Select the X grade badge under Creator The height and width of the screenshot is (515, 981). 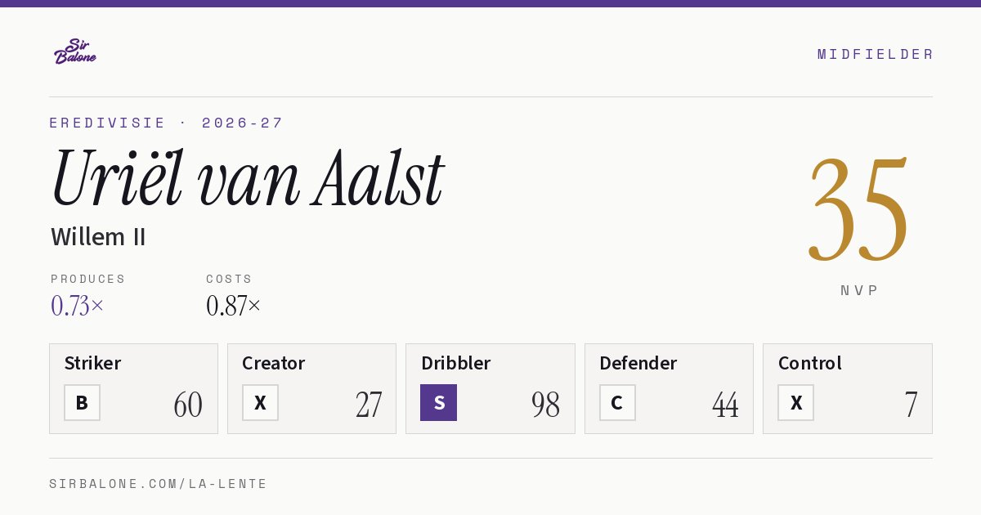tap(260, 403)
